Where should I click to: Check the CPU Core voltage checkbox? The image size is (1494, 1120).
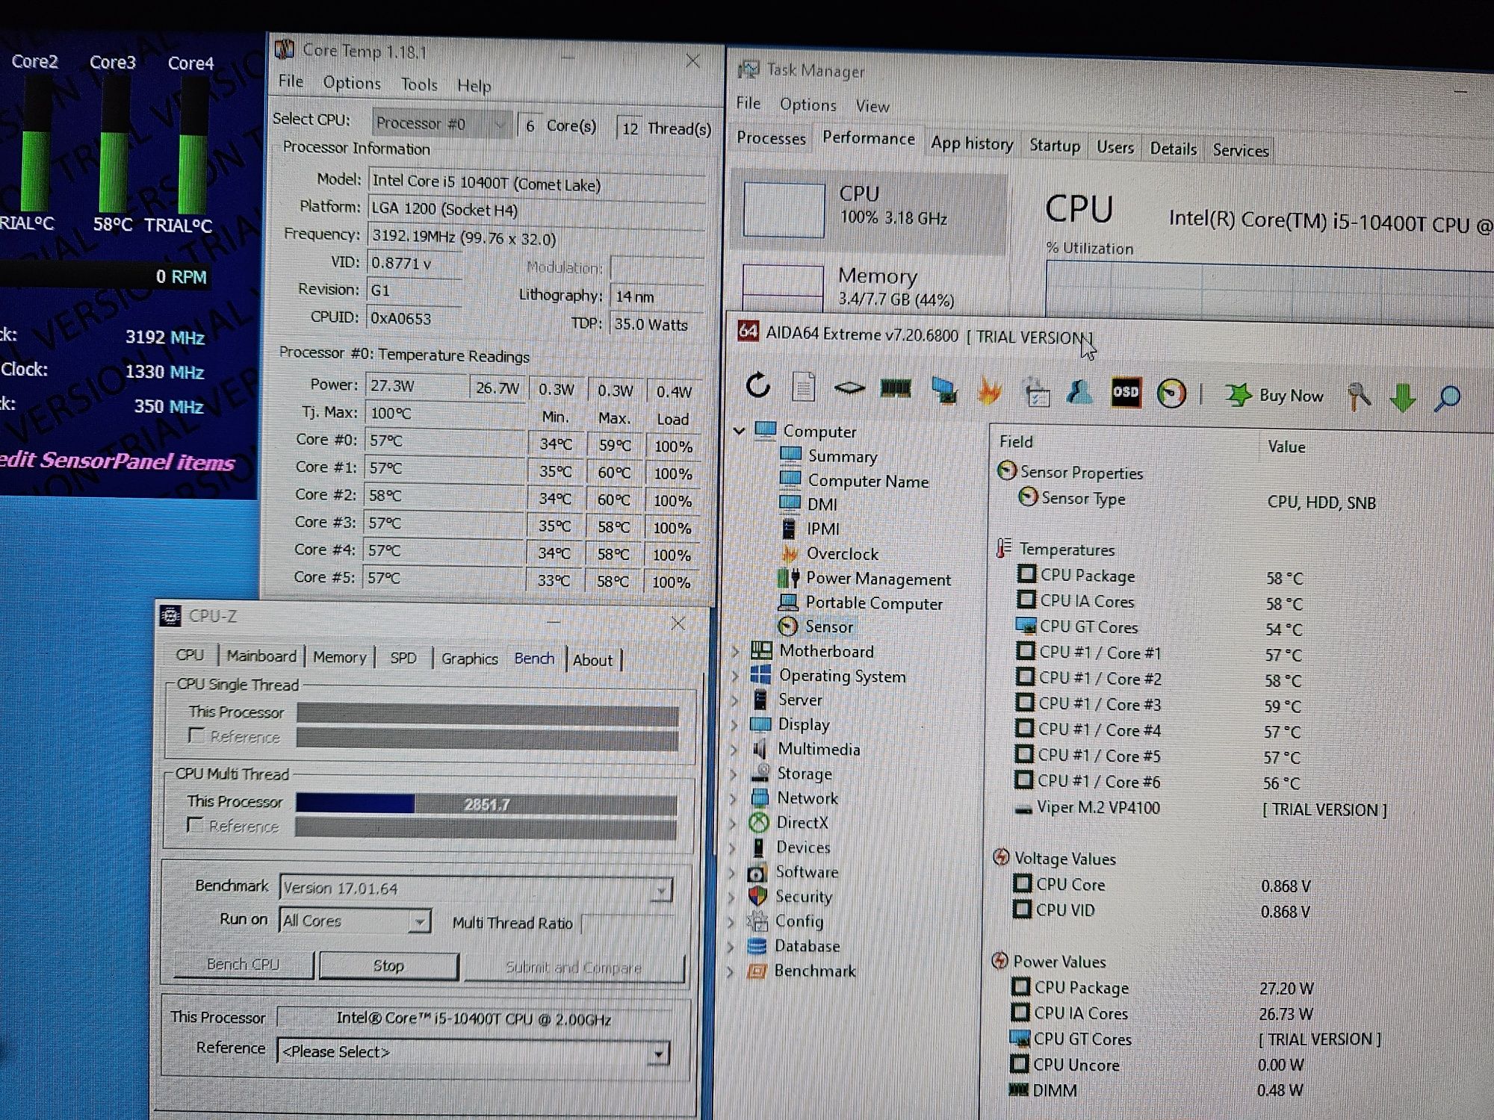coord(1022,883)
